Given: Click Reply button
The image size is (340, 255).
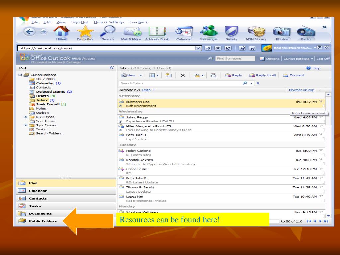Looking at the screenshot, I should [x=233, y=75].
